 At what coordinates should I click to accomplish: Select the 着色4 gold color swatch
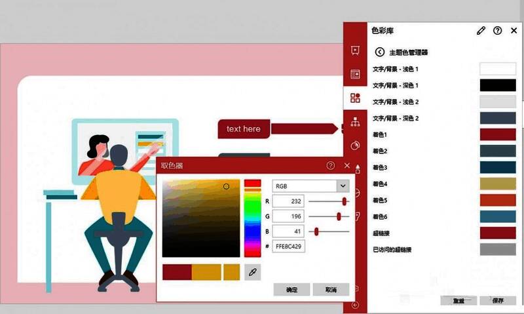click(498, 184)
